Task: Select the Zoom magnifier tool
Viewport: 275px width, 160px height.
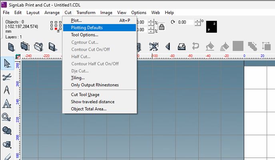Action: pos(6,117)
